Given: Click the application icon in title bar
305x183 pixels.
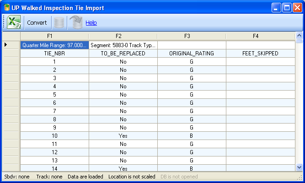Looking at the screenshot, I should click(x=6, y=8).
